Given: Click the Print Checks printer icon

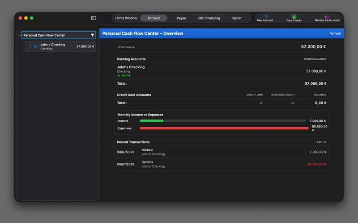Looking at the screenshot, I should coord(294,17).
